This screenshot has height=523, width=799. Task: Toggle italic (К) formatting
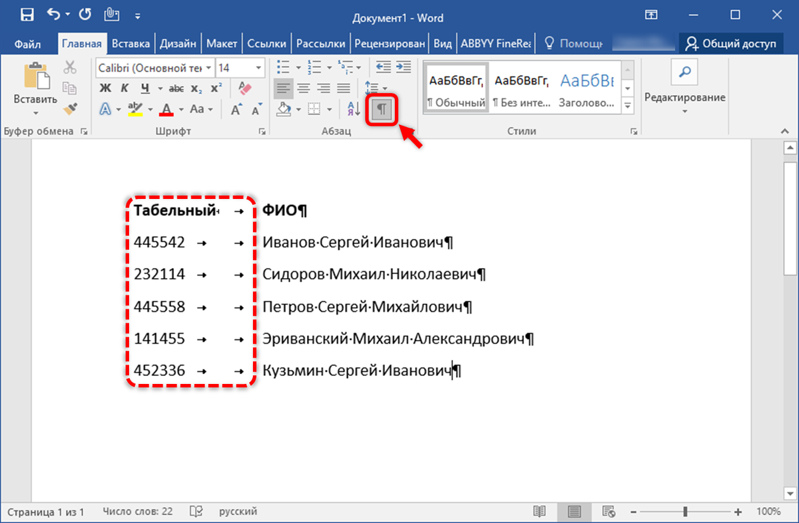point(125,88)
